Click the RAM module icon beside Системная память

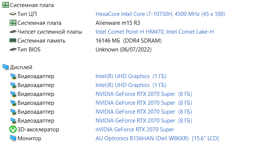13,40
